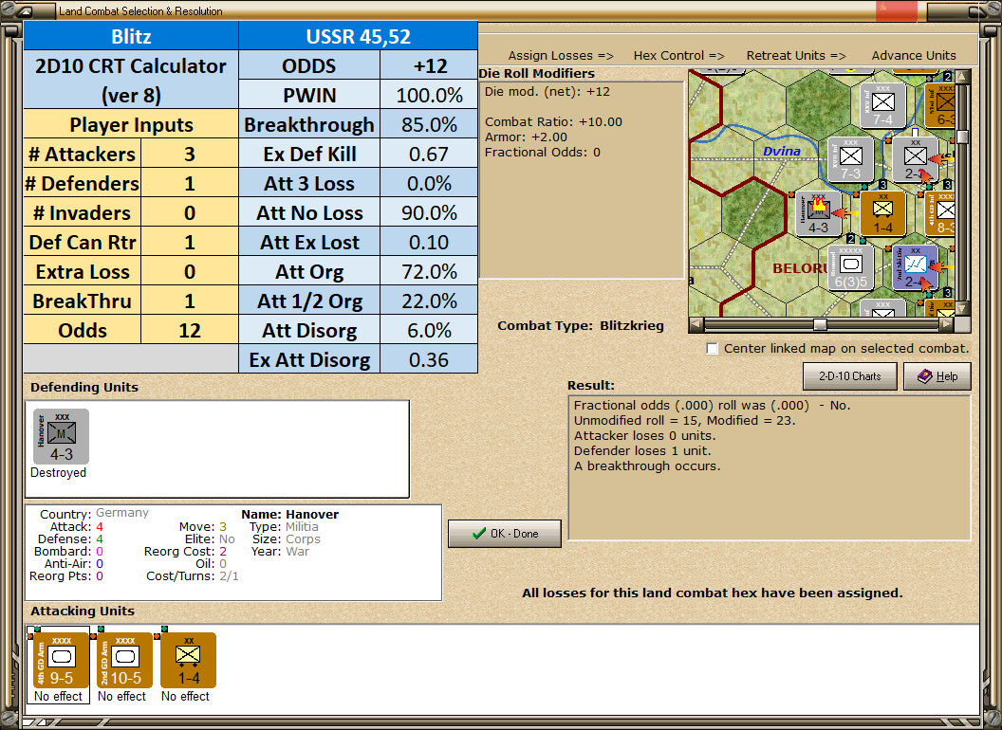This screenshot has height=730, width=1002.
Task: Click the brown 8-3 infantry counter on map
Action: (940, 213)
